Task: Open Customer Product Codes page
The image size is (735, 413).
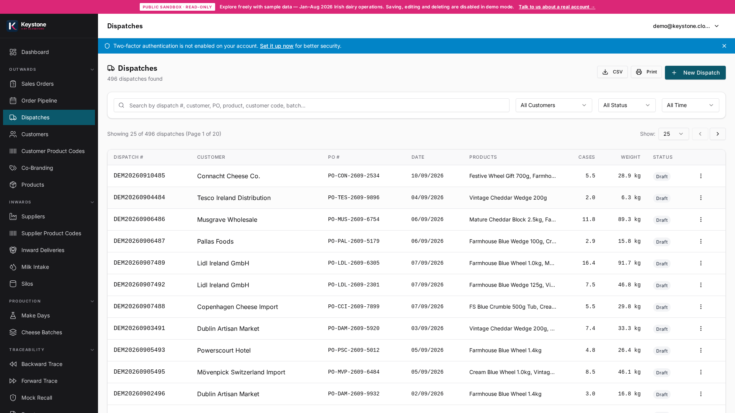Action: tap(49, 151)
